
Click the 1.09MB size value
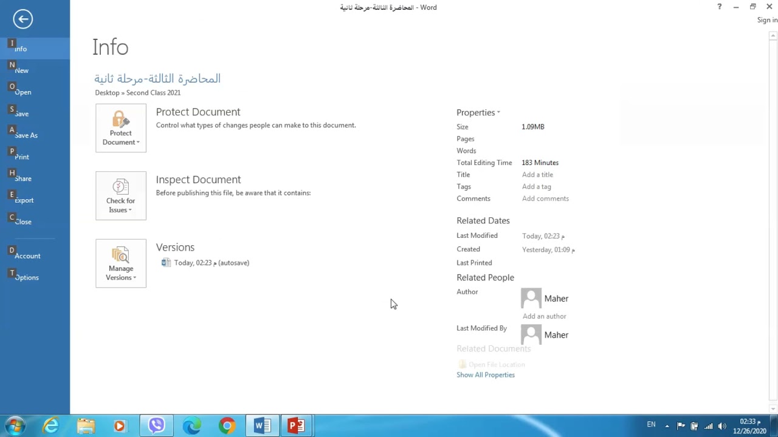click(532, 127)
